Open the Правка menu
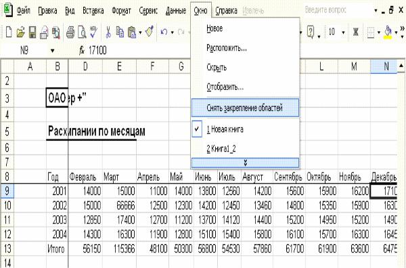This screenshot has height=268, width=406. pos(47,11)
